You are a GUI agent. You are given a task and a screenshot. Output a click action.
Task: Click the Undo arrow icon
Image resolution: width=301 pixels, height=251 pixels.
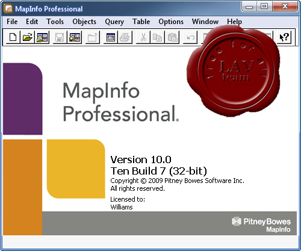190,37
